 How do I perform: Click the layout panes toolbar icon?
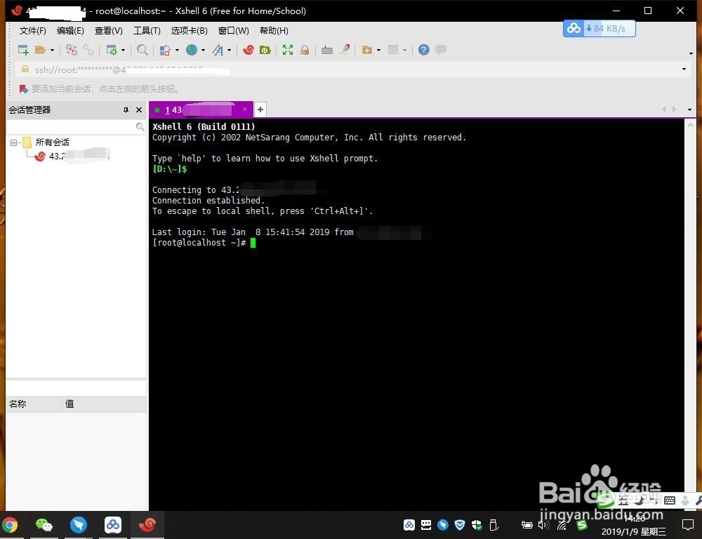point(393,50)
